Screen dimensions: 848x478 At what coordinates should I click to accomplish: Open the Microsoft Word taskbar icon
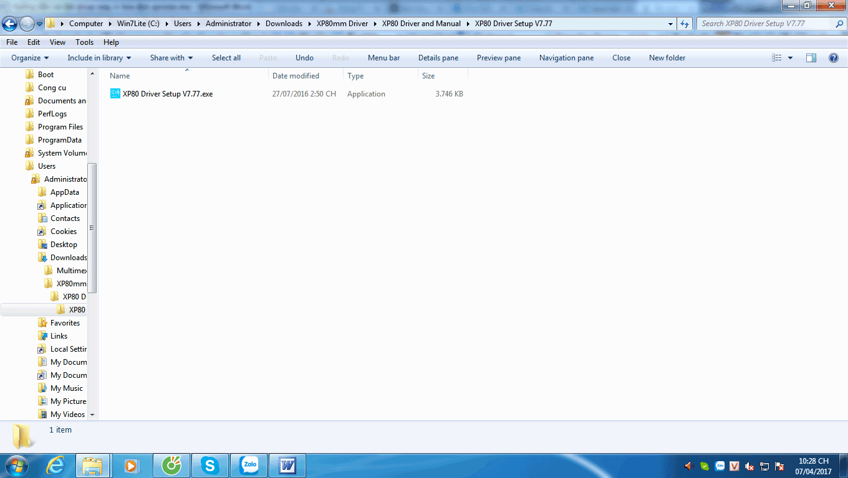coord(287,465)
